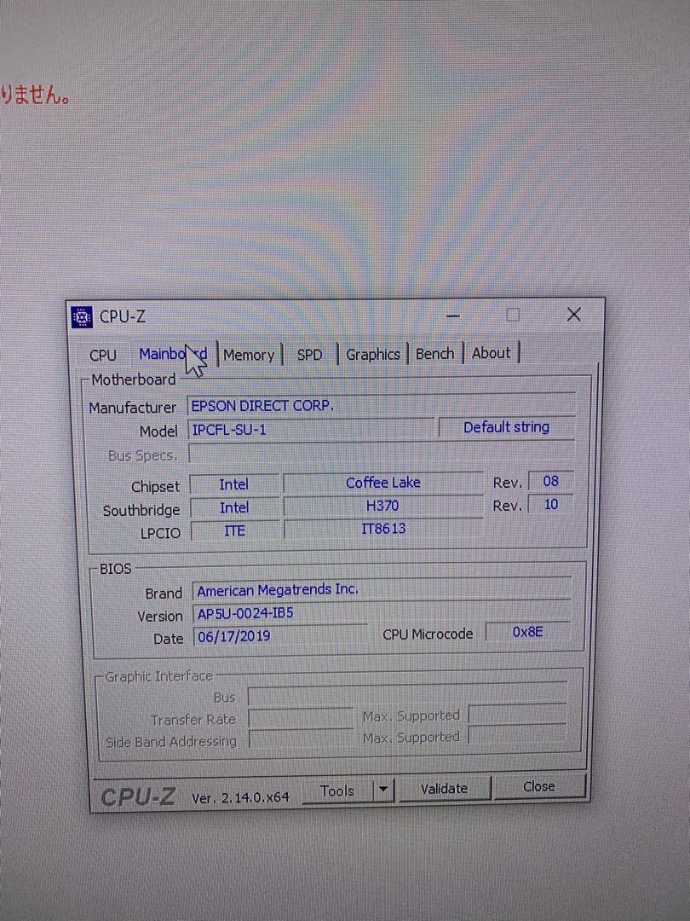Viewport: 690px width, 921px height.
Task: Click the BIOS date 06/17/2019
Action: coord(280,636)
